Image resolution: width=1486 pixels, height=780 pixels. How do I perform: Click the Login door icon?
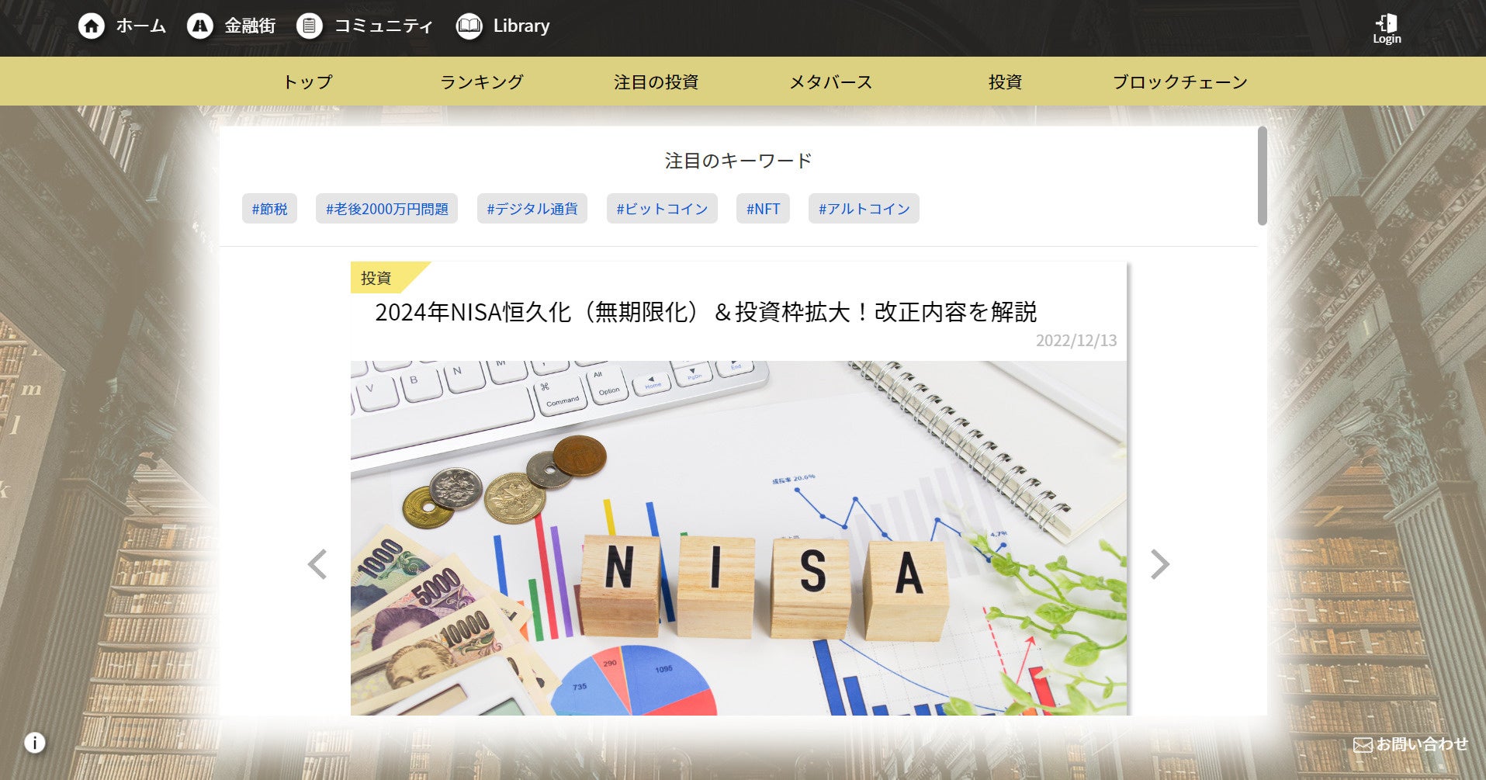pos(1387,23)
